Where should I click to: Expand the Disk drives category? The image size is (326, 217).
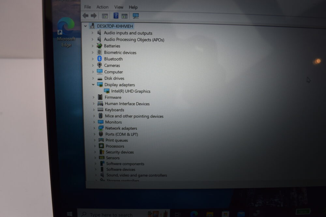point(93,78)
